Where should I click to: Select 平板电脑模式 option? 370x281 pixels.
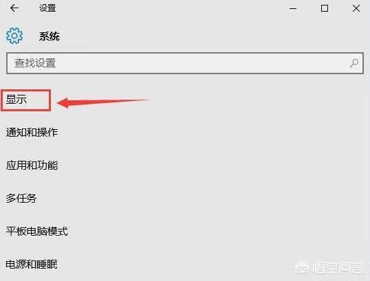point(37,232)
